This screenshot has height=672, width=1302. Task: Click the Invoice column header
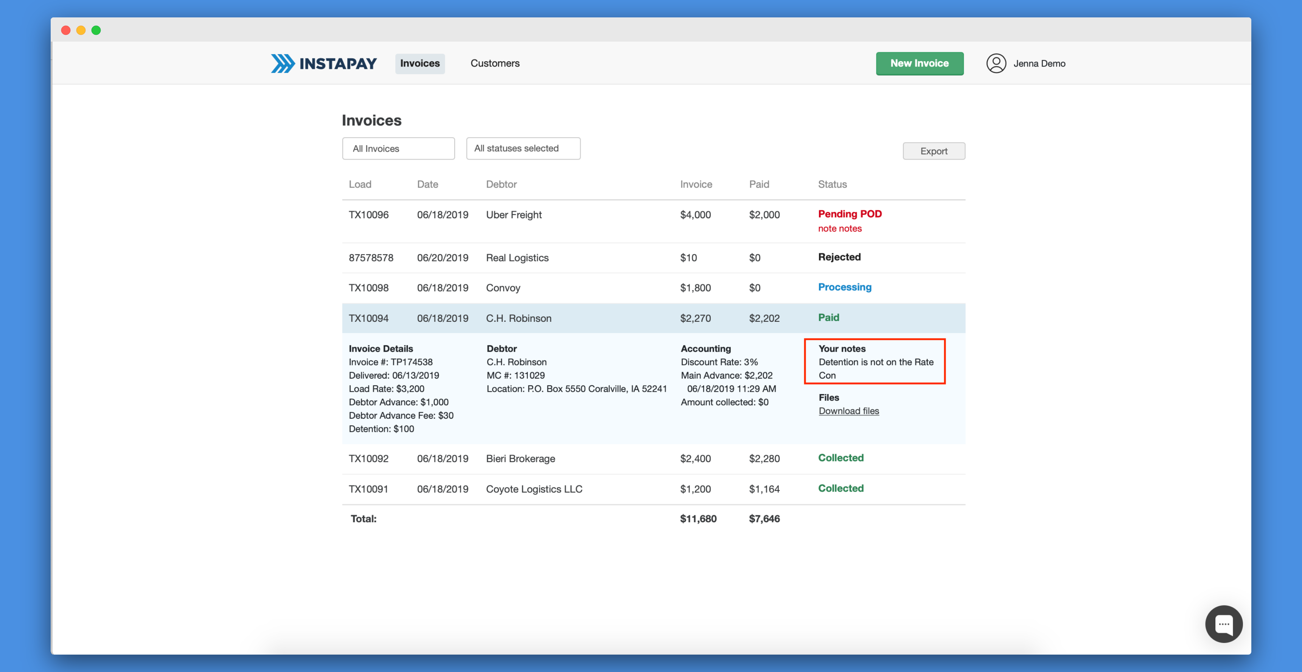coord(696,185)
